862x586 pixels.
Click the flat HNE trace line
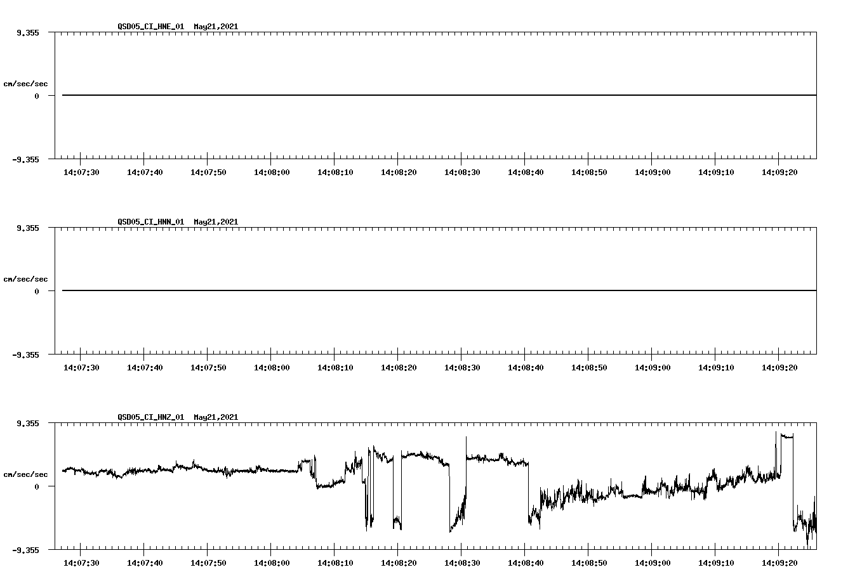click(x=439, y=95)
